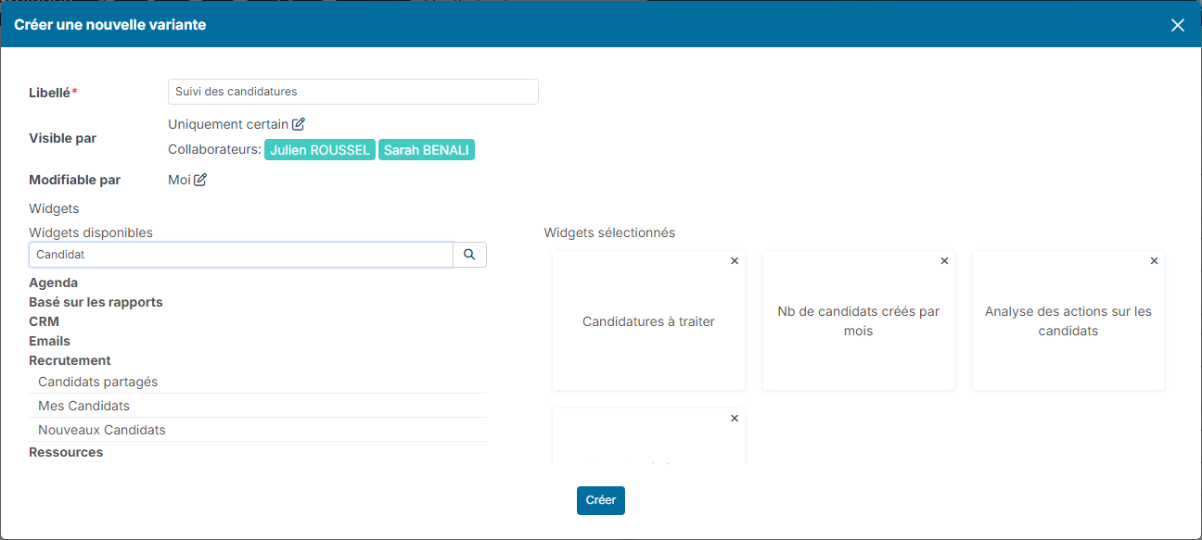Select 'Nb de candidats créés par mois' card

pos(858,321)
